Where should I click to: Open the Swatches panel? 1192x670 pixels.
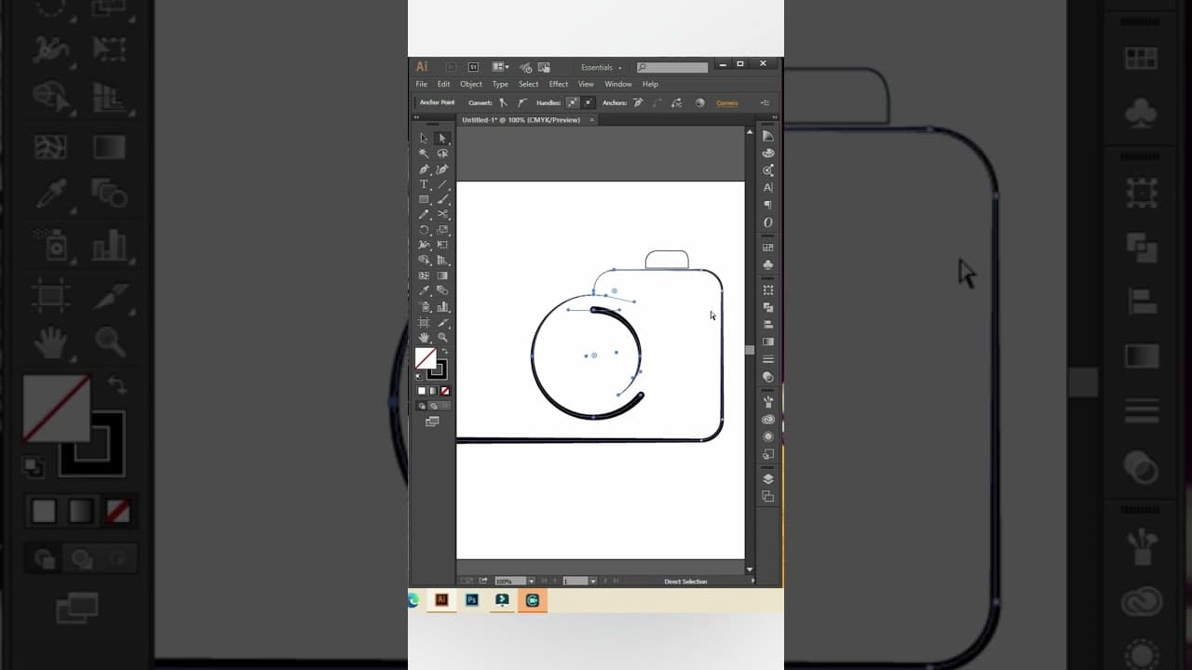768,248
